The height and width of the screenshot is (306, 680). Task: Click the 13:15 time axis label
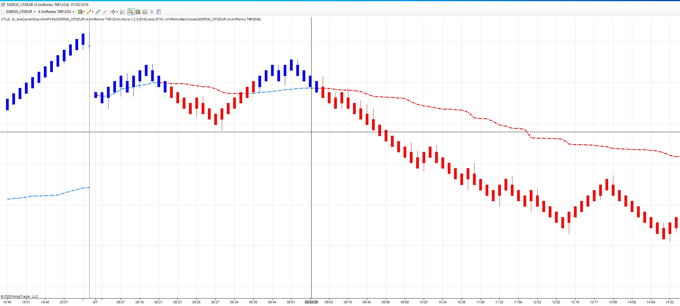pos(575,302)
